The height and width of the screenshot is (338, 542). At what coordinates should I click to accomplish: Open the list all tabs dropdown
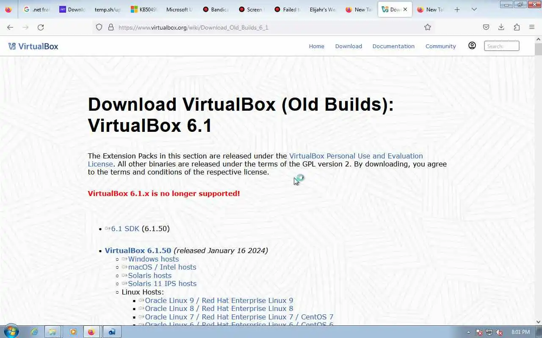474,9
